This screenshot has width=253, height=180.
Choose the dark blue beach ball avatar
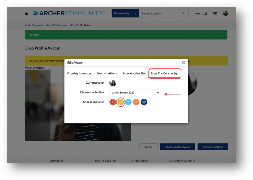(x=144, y=102)
